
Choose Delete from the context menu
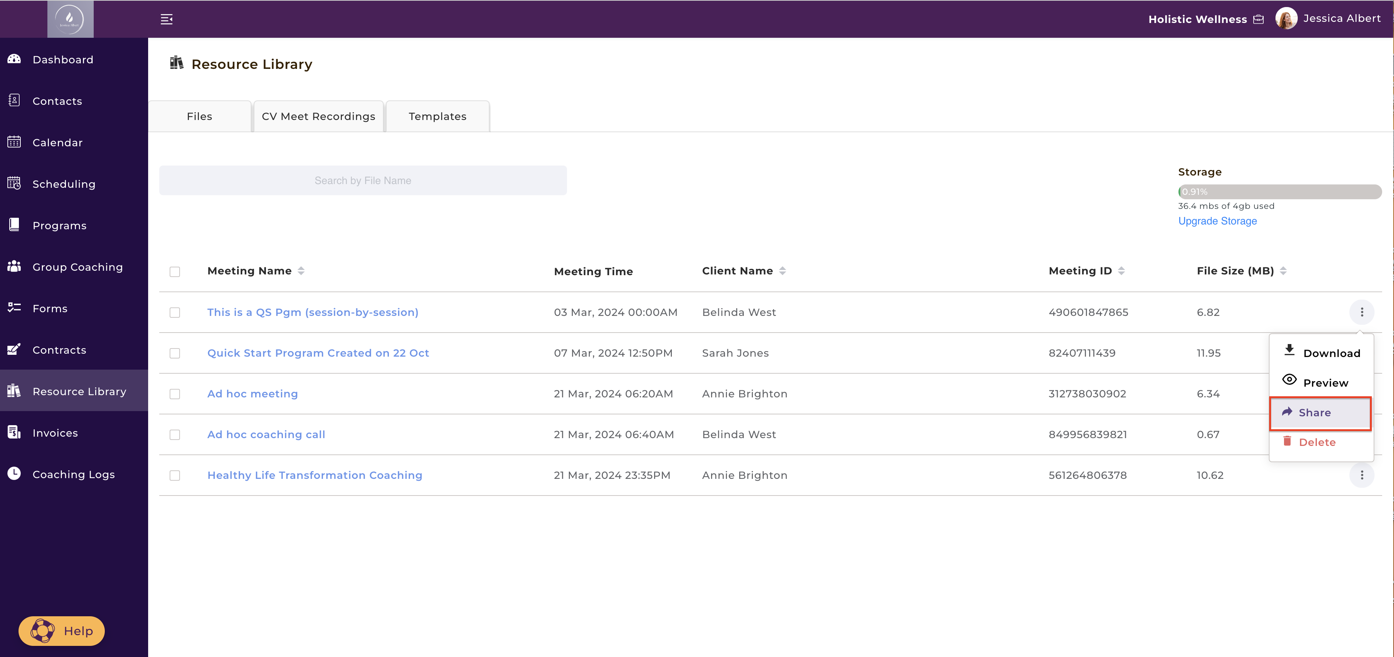(1321, 442)
